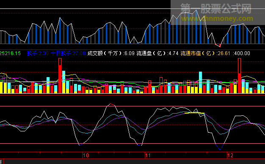Image resolution: width=265 pixels, height=164 pixels.
Task: Click the month 10 marker on time axis
Action: point(86,156)
